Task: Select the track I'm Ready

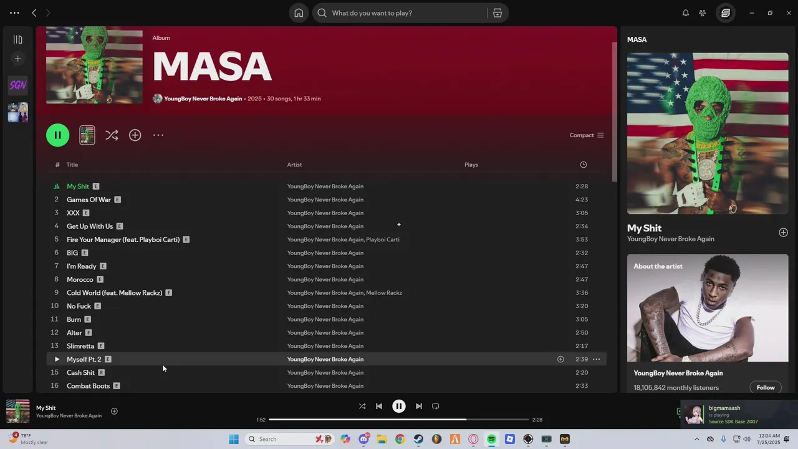Action: pos(82,266)
